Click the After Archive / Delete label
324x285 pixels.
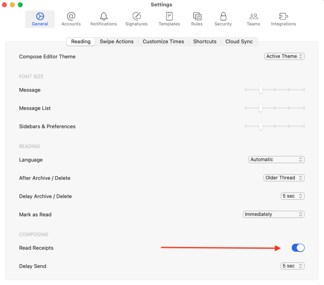(x=45, y=178)
